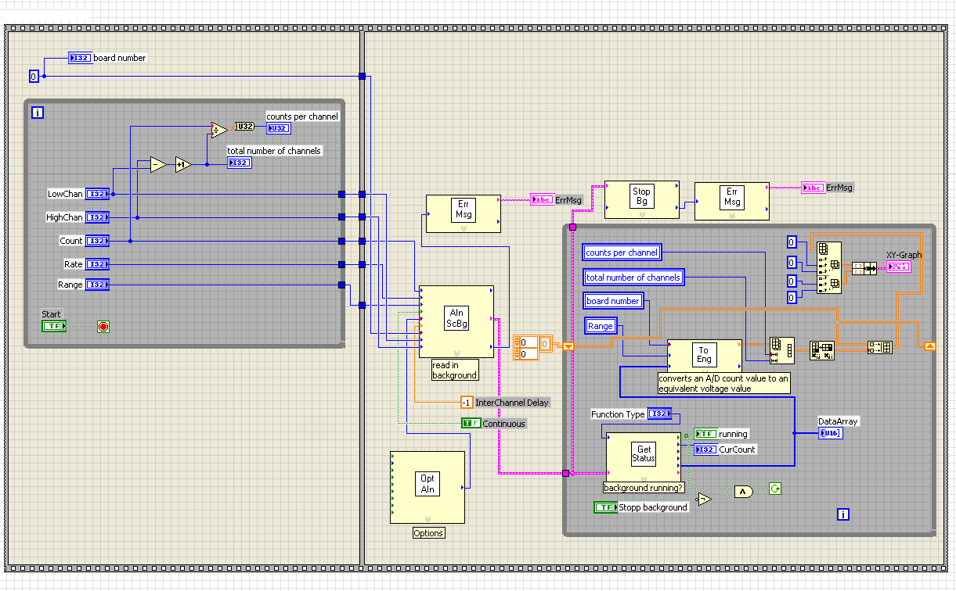Click the Rate I32 control terminal
The height and width of the screenshot is (591, 956).
97,264
